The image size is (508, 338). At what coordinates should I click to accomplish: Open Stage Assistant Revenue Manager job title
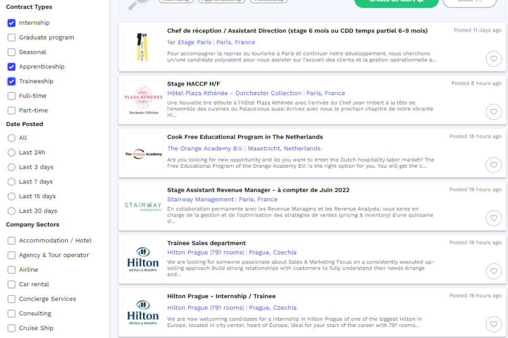(x=258, y=190)
